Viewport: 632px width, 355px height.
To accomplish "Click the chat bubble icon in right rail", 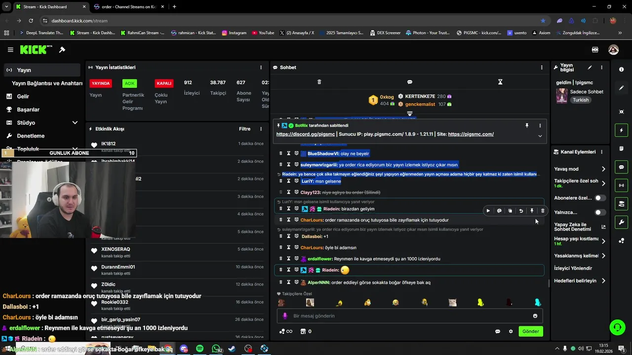I will click(x=621, y=167).
